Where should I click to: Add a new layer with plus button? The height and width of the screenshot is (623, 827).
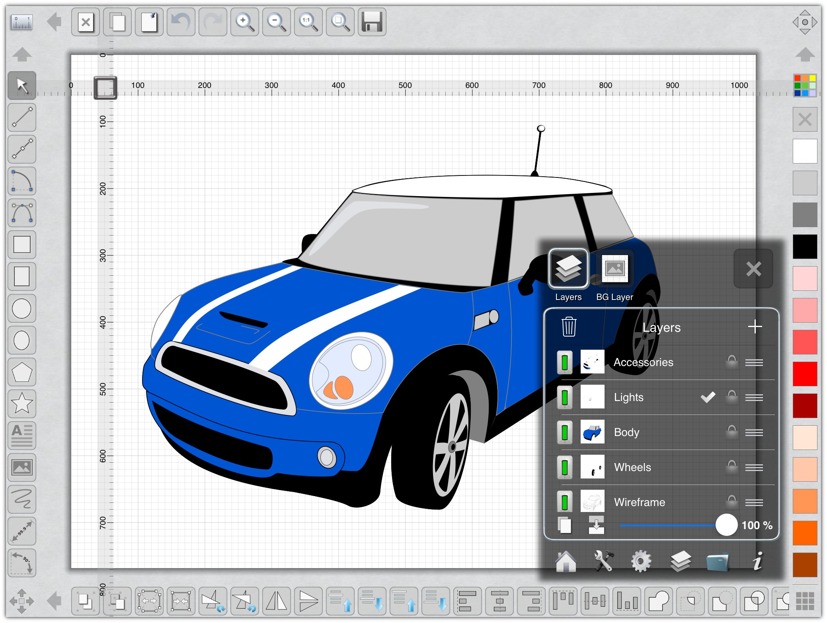pyautogui.click(x=755, y=327)
